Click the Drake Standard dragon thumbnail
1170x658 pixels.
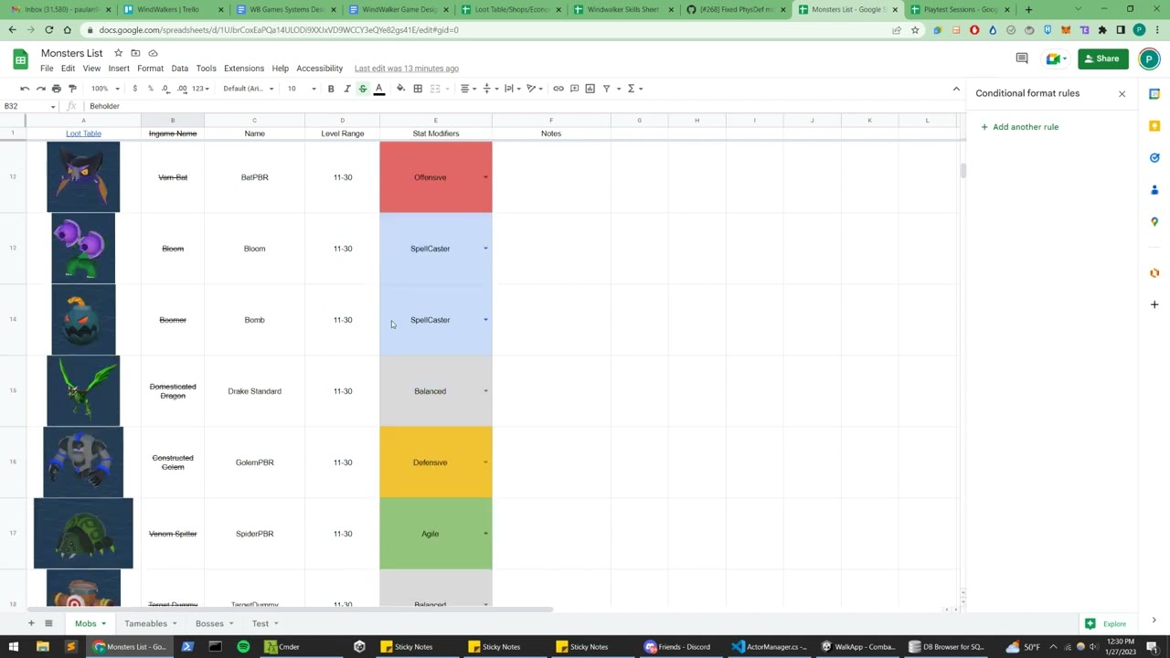tap(83, 391)
